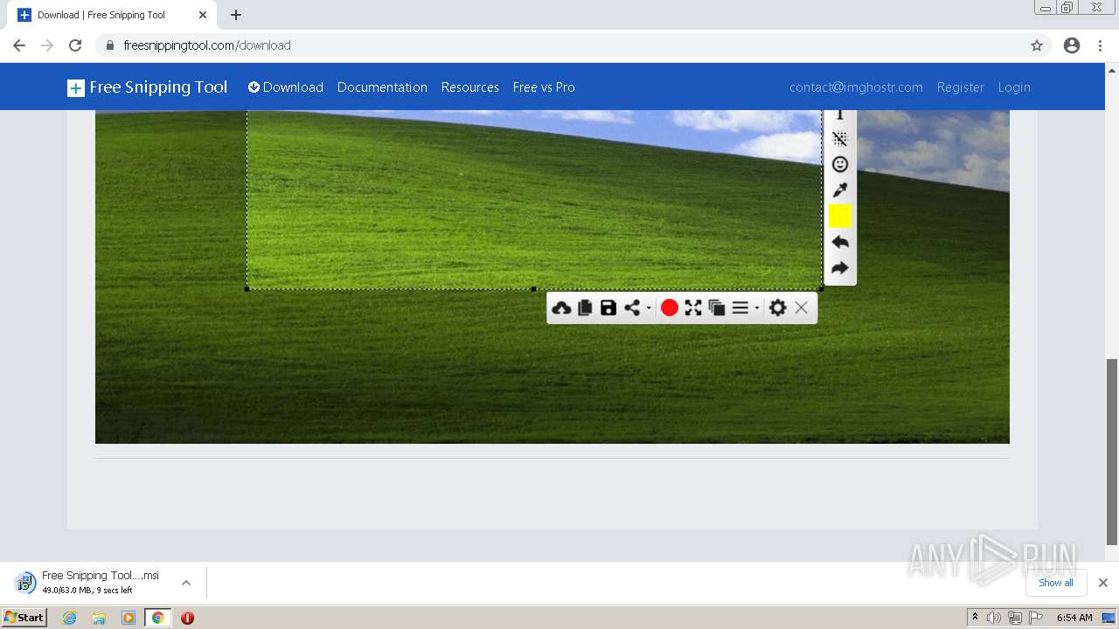Expand download item options chevron

pyautogui.click(x=185, y=583)
